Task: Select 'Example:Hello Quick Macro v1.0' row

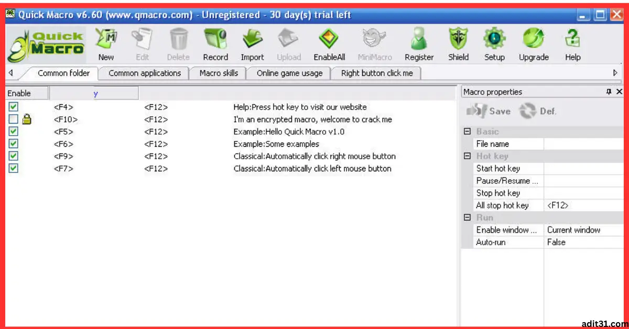Action: point(289,131)
